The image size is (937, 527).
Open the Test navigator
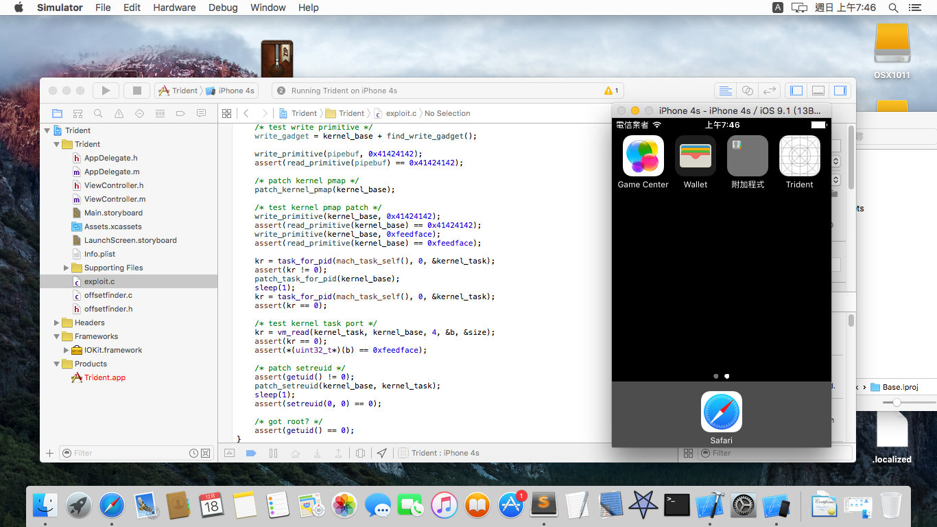tap(140, 113)
